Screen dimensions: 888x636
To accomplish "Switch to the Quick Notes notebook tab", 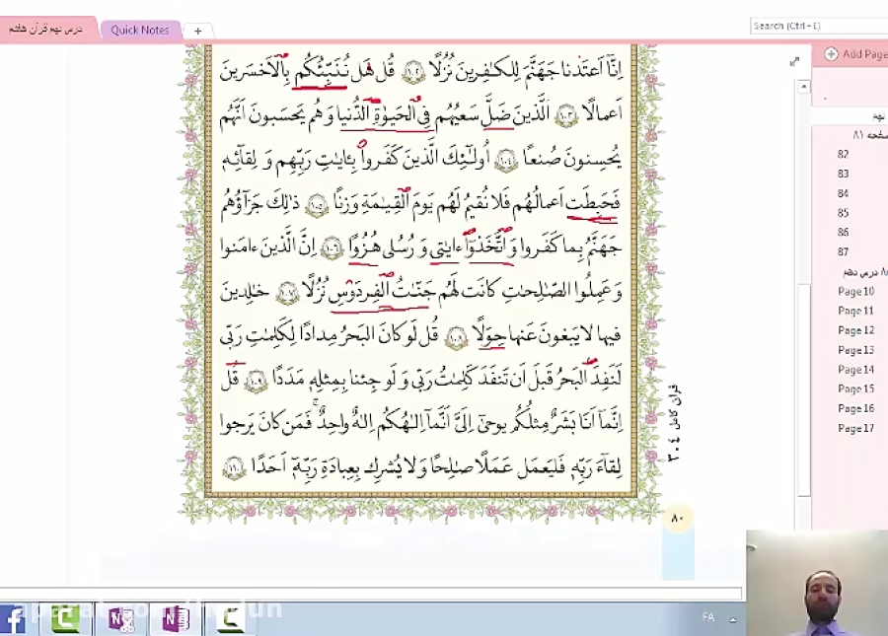I will 139,30.
